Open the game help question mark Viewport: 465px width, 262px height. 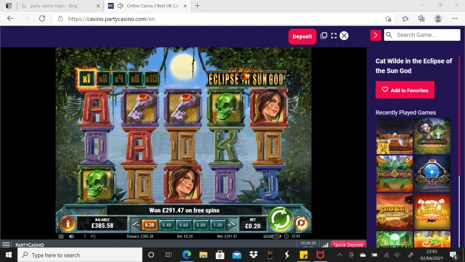(x=84, y=236)
